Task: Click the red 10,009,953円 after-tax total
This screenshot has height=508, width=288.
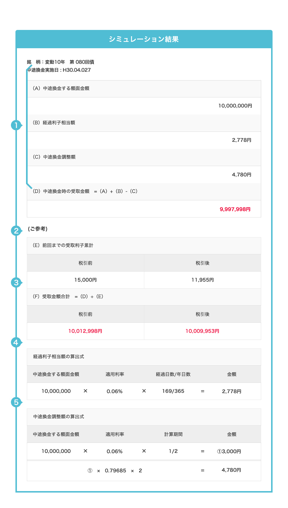Action: (x=202, y=331)
